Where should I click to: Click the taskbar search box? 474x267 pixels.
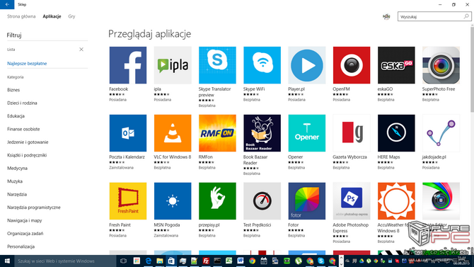(x=65, y=261)
